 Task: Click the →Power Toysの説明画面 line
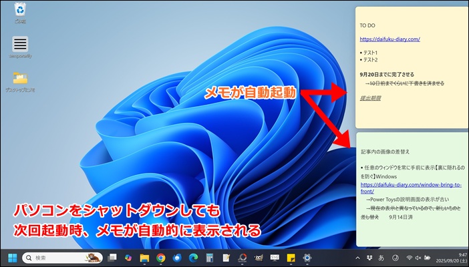(408, 200)
